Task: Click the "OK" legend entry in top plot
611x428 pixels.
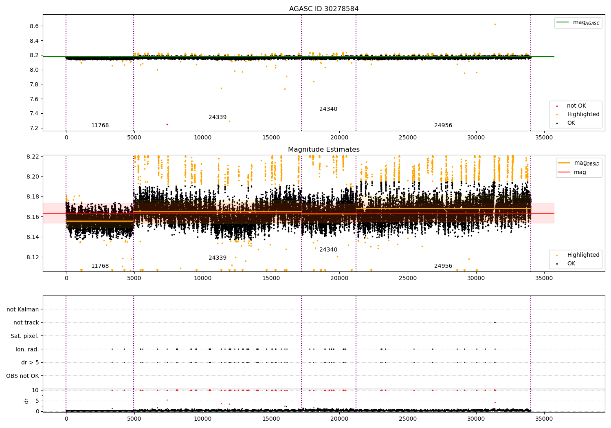Action: [x=571, y=123]
